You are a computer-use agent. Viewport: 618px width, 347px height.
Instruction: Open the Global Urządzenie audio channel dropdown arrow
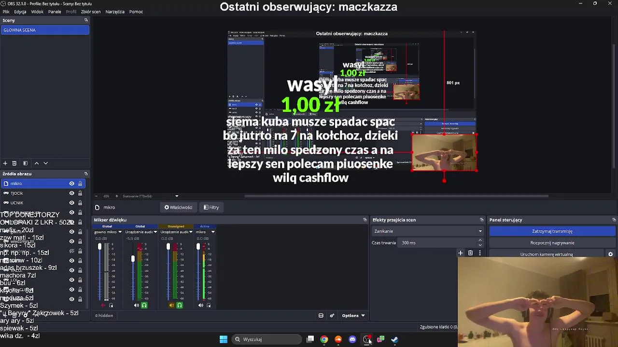(x=155, y=232)
